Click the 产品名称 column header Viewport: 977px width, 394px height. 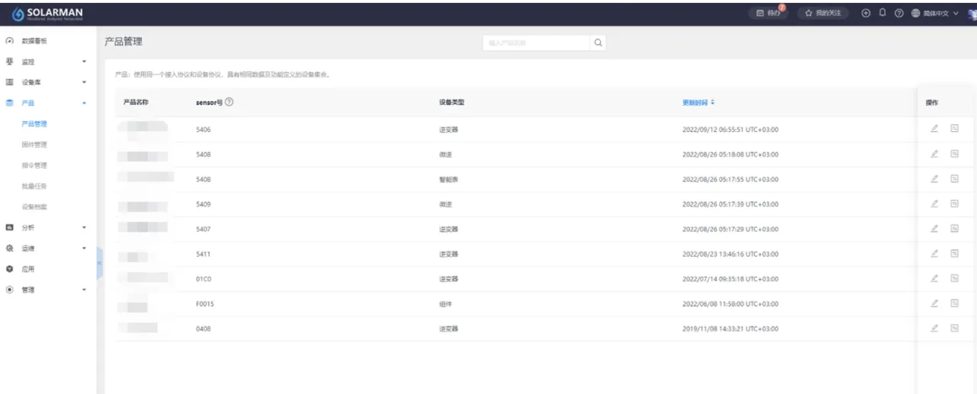point(136,102)
